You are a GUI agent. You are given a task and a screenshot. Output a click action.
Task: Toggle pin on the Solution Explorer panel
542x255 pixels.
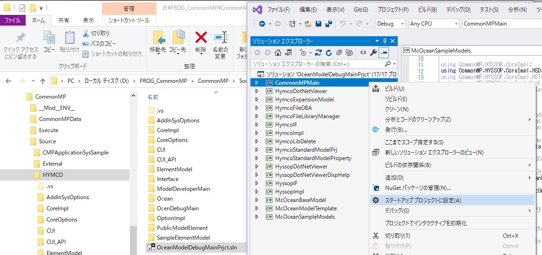tap(385, 41)
